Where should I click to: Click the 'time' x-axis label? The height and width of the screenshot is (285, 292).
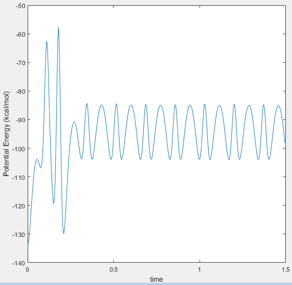(156, 279)
